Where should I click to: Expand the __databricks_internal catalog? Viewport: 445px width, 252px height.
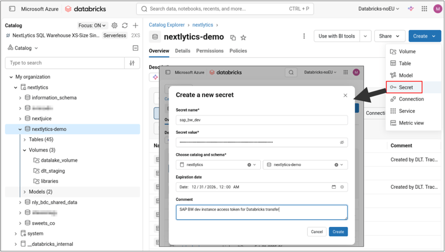[x=16, y=244]
